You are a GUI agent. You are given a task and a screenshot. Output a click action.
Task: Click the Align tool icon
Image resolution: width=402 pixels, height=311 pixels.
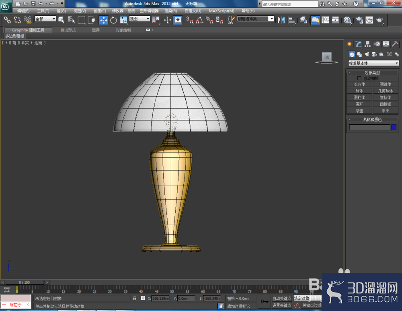(291, 20)
